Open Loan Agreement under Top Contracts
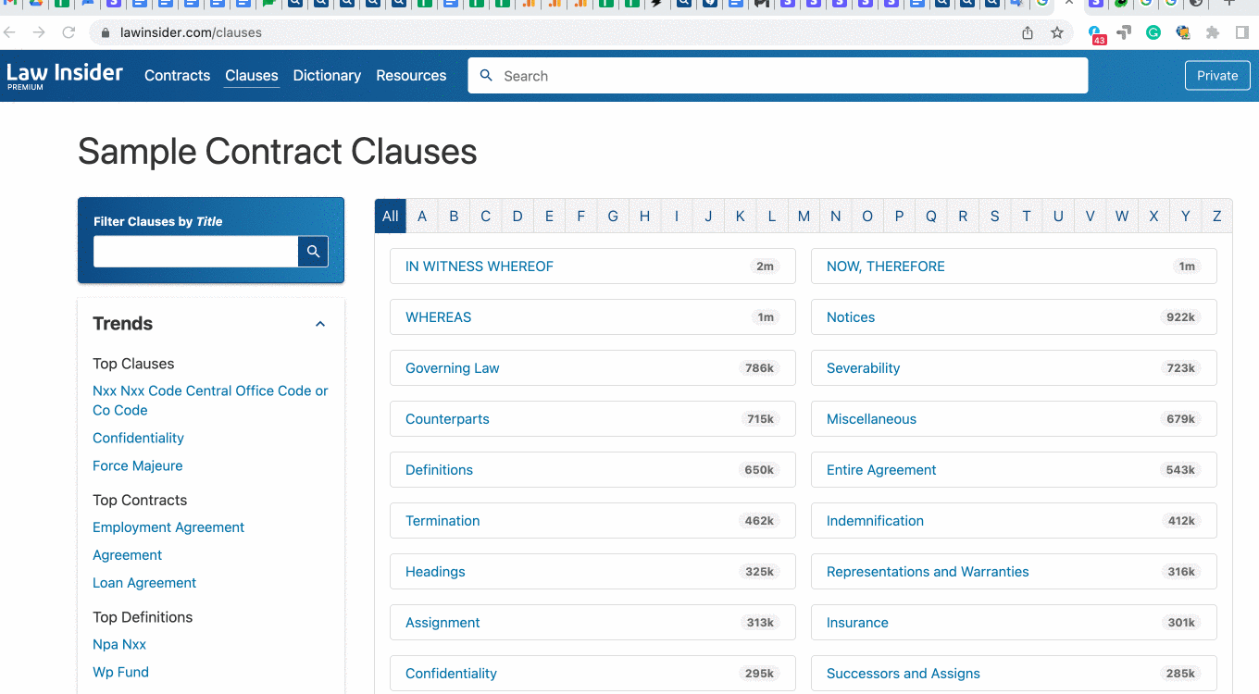The width and height of the screenshot is (1259, 694). tap(144, 583)
